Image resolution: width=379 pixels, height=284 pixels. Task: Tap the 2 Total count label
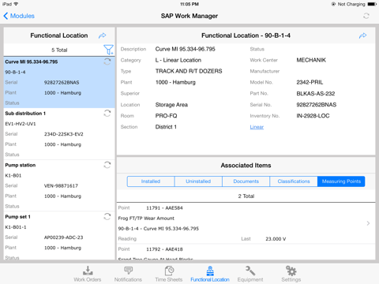(246, 196)
